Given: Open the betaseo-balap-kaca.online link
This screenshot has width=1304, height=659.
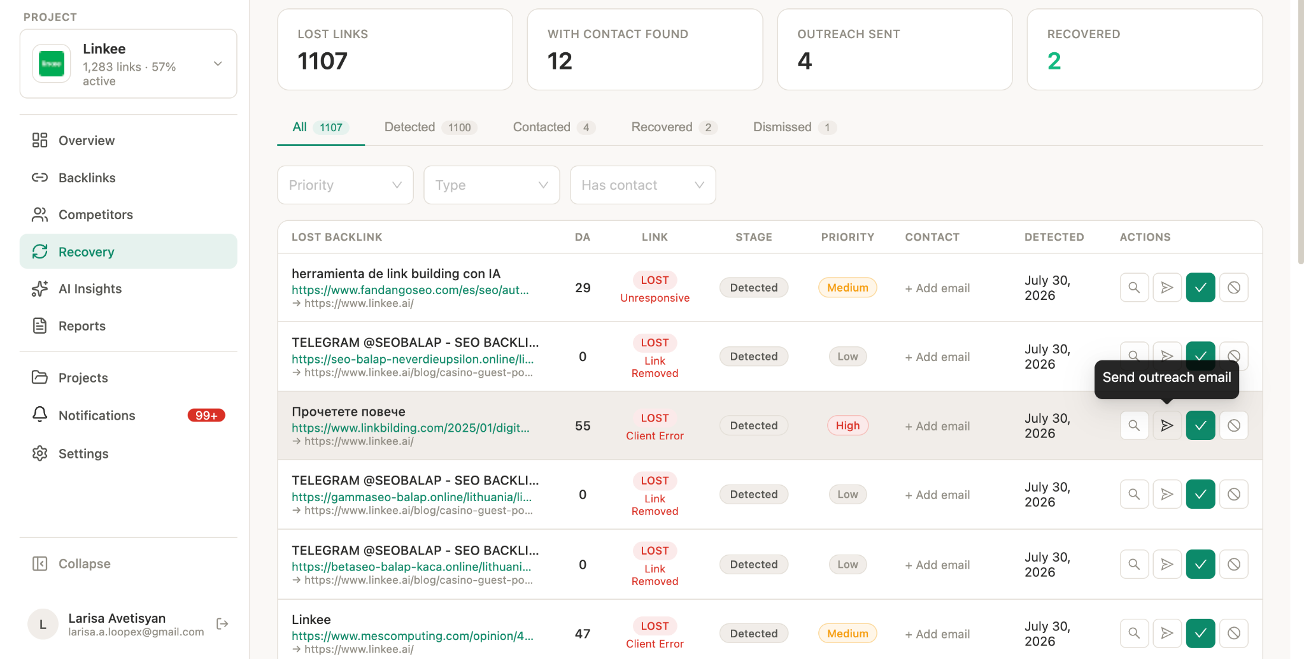Looking at the screenshot, I should 411,567.
